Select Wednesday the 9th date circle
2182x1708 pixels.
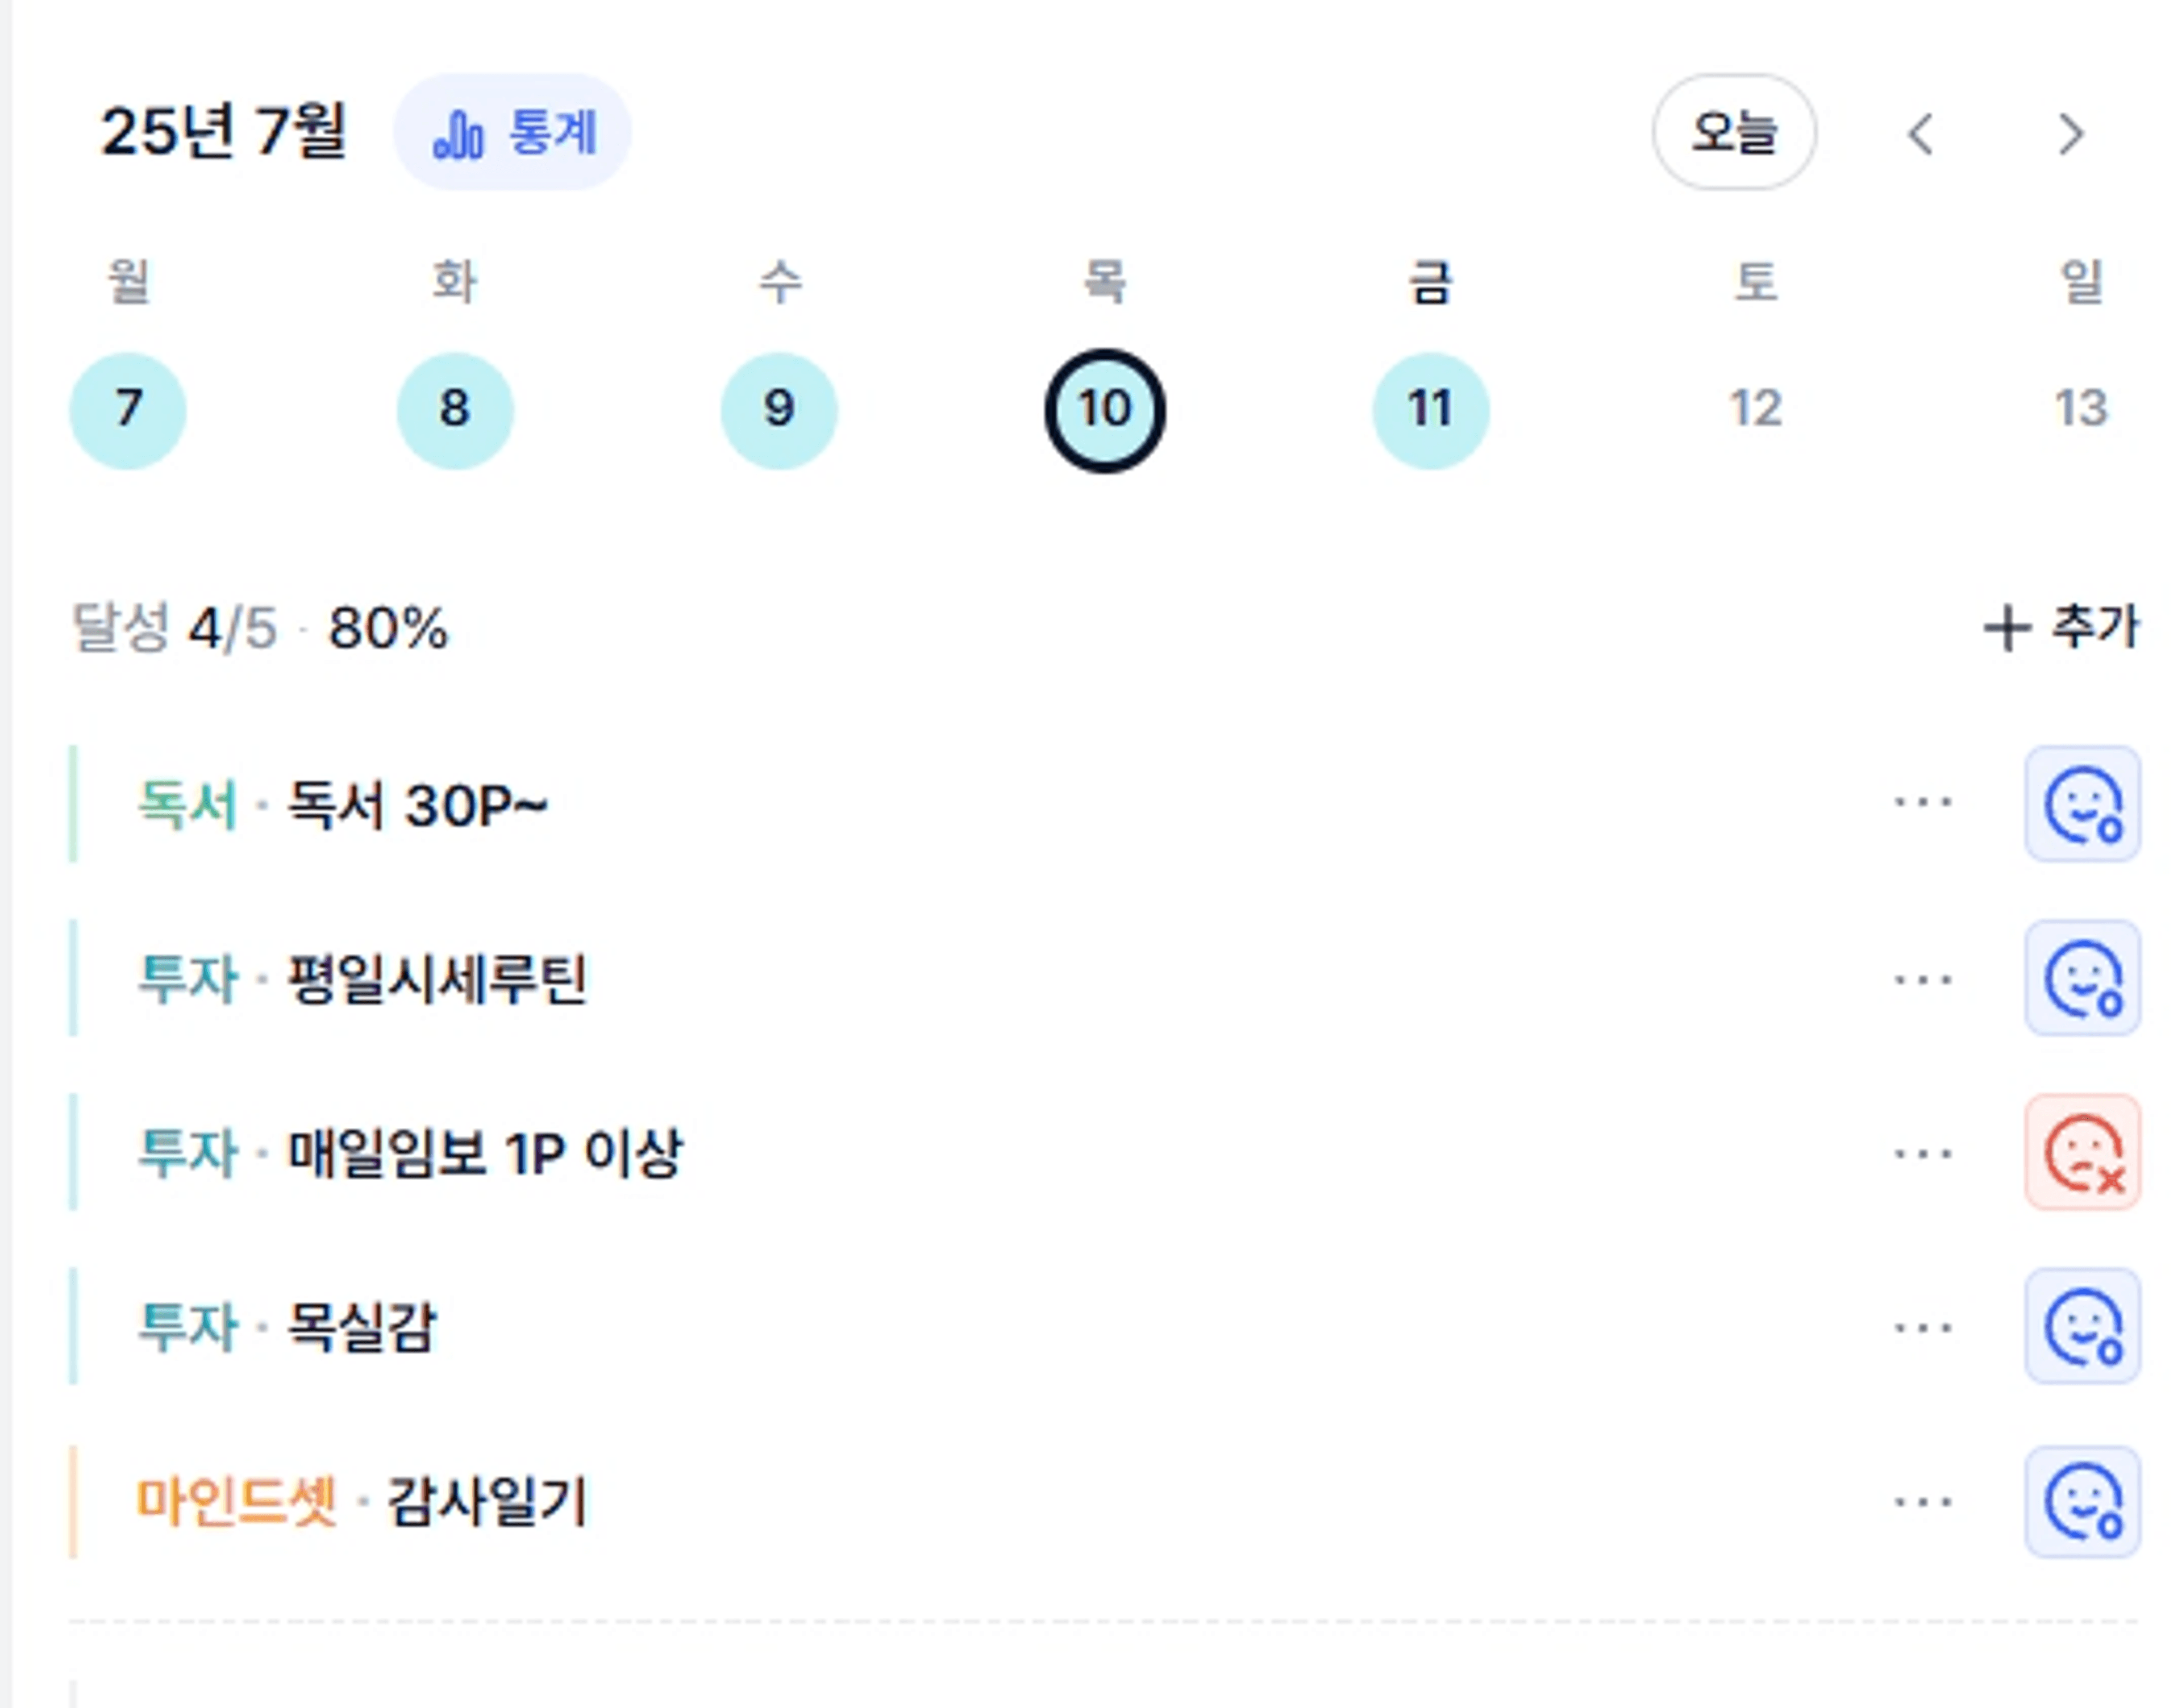pyautogui.click(x=779, y=410)
